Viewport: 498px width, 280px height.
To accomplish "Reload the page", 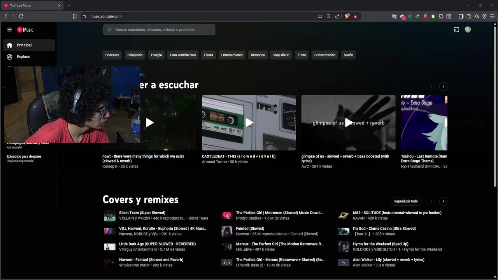I will coord(21,16).
